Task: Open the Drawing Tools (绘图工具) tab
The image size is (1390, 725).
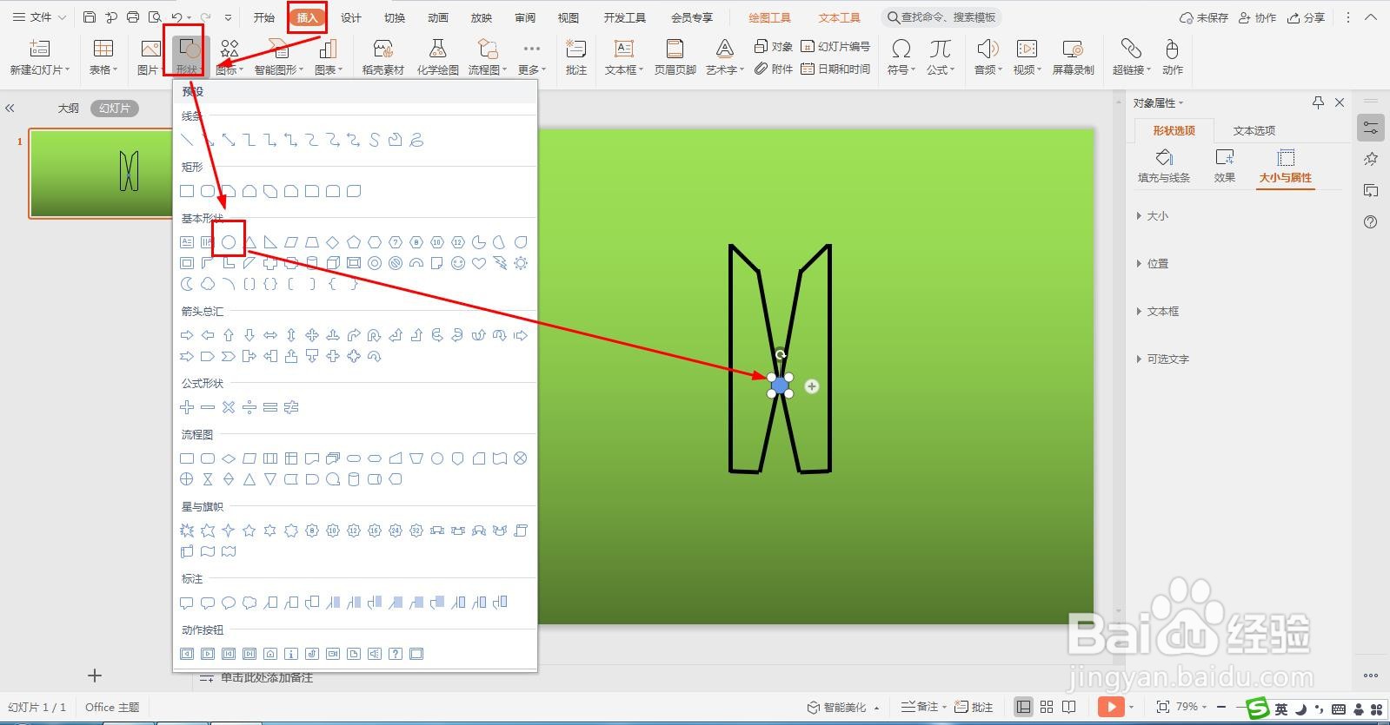Action: [x=769, y=17]
